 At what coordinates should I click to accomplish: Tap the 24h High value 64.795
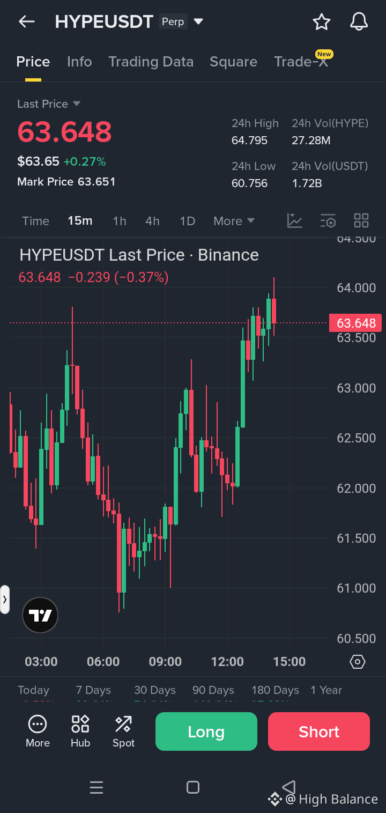[249, 141]
